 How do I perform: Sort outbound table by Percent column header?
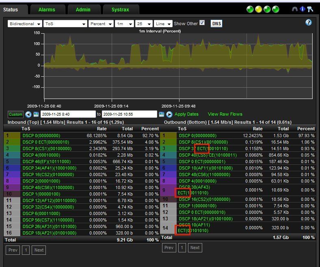click(306, 129)
